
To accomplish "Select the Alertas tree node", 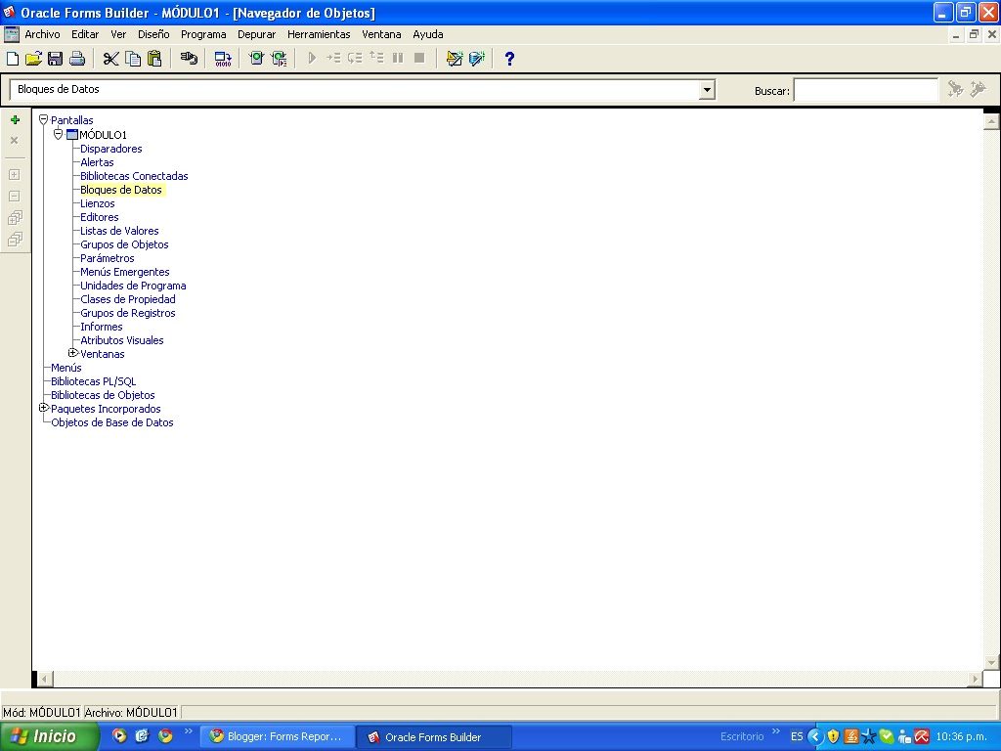I will click(97, 162).
